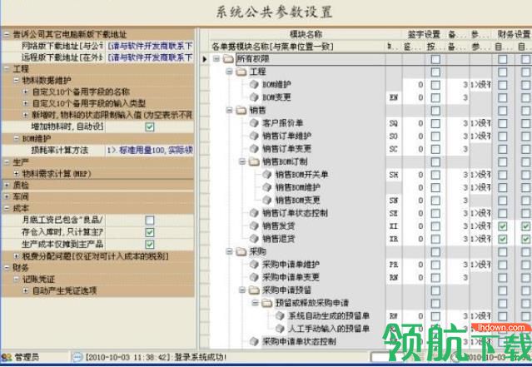
Task: Open 损耗率计算方法 value dropdown
Action: [150, 151]
